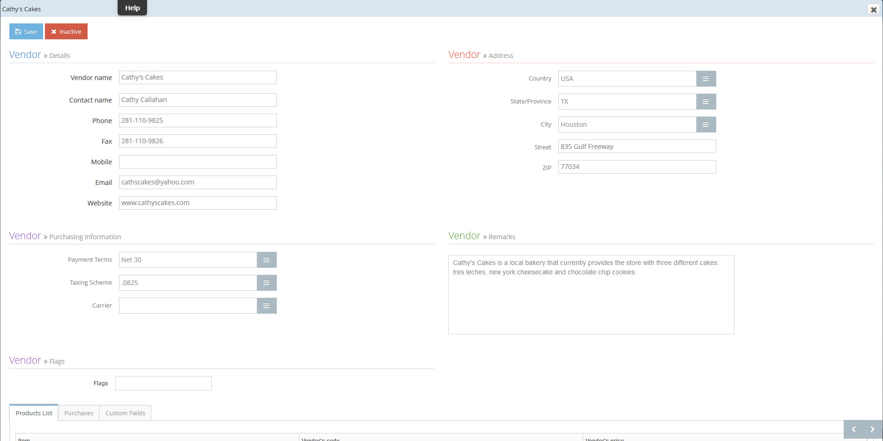Open the Country list menu icon
Screen dimensions: 883x441
(x=705, y=79)
